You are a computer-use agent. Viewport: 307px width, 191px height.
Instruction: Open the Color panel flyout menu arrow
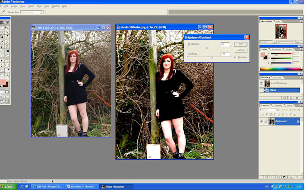[x=302, y=49]
